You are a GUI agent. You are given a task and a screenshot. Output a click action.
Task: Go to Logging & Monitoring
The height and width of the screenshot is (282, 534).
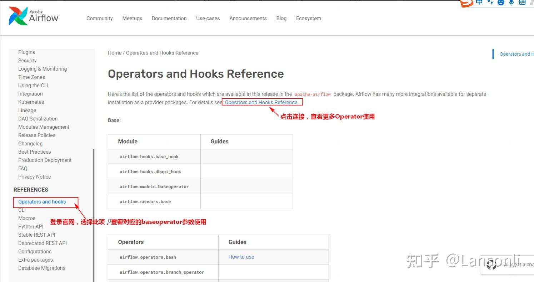(43, 69)
